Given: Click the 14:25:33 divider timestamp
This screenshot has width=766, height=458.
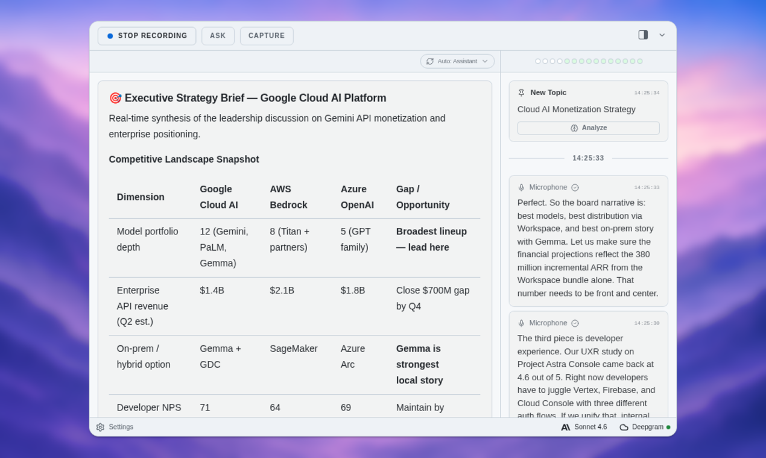Looking at the screenshot, I should [x=588, y=158].
